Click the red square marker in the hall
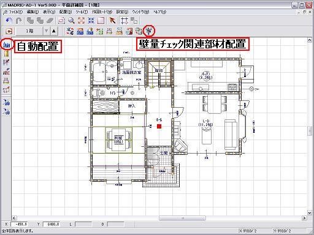The image size is (314, 235). tap(159, 127)
